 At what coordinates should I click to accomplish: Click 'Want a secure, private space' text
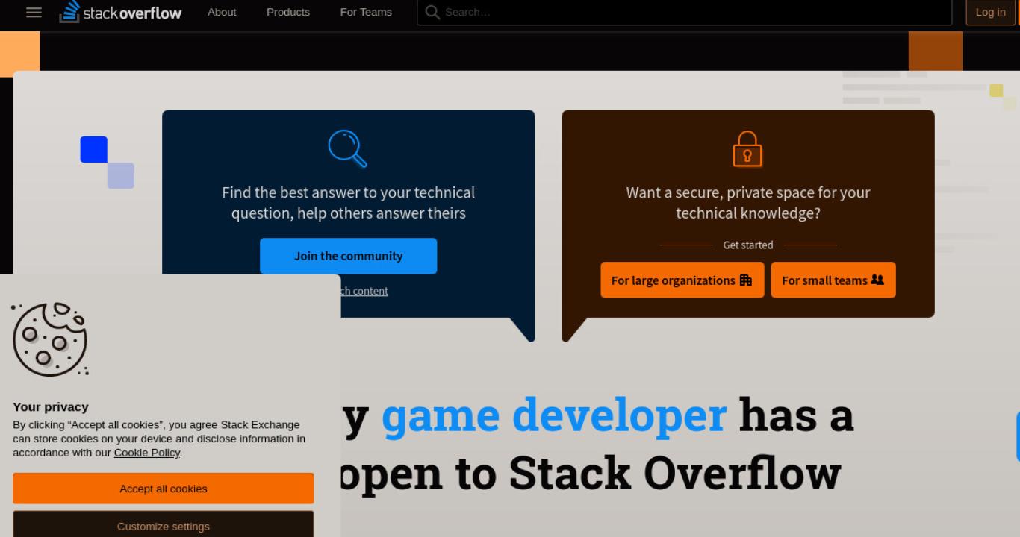(x=748, y=203)
